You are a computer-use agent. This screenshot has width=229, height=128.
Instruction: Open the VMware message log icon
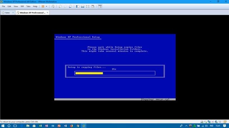click(x=225, y=122)
